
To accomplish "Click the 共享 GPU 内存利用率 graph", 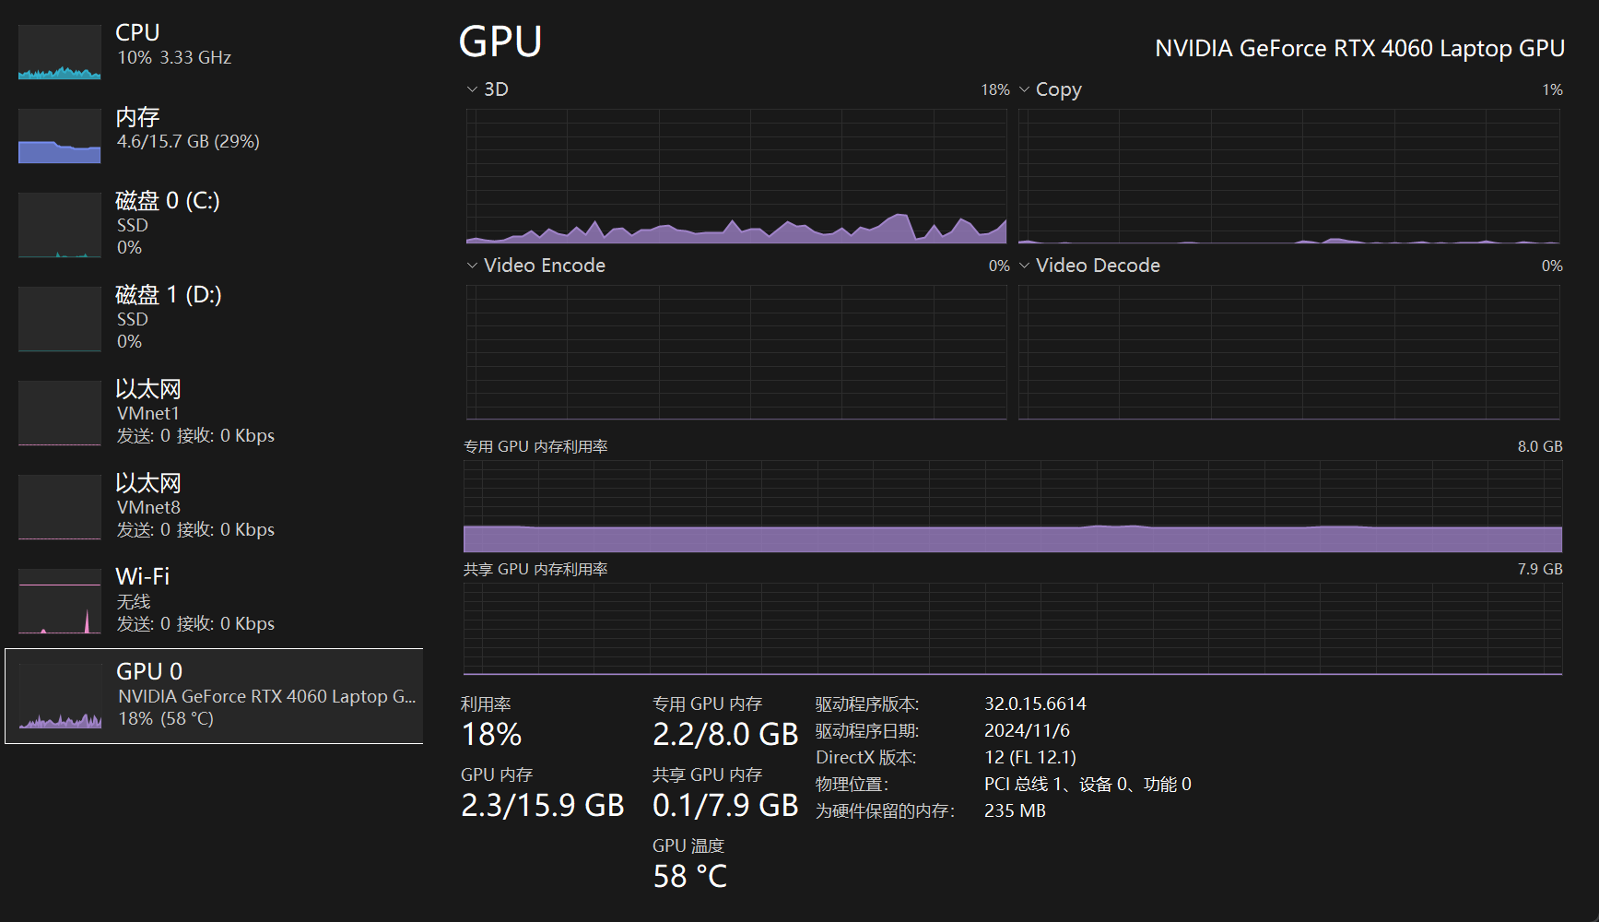I will click(x=1012, y=628).
